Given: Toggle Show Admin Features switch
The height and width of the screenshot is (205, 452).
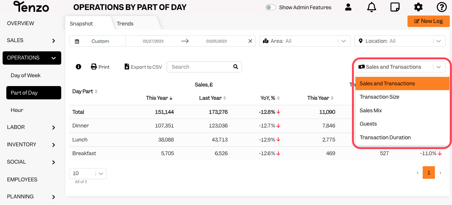Looking at the screenshot, I should (x=271, y=7).
